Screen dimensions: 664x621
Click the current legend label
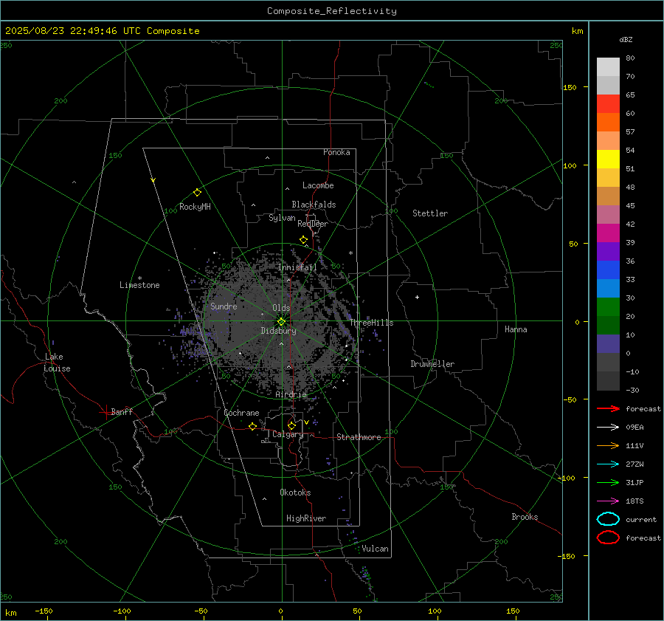click(641, 519)
